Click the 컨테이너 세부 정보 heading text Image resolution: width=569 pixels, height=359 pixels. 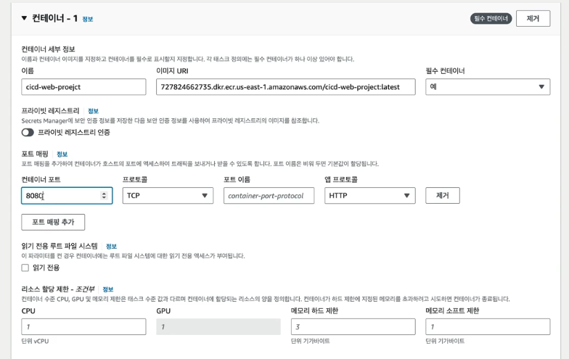point(48,49)
